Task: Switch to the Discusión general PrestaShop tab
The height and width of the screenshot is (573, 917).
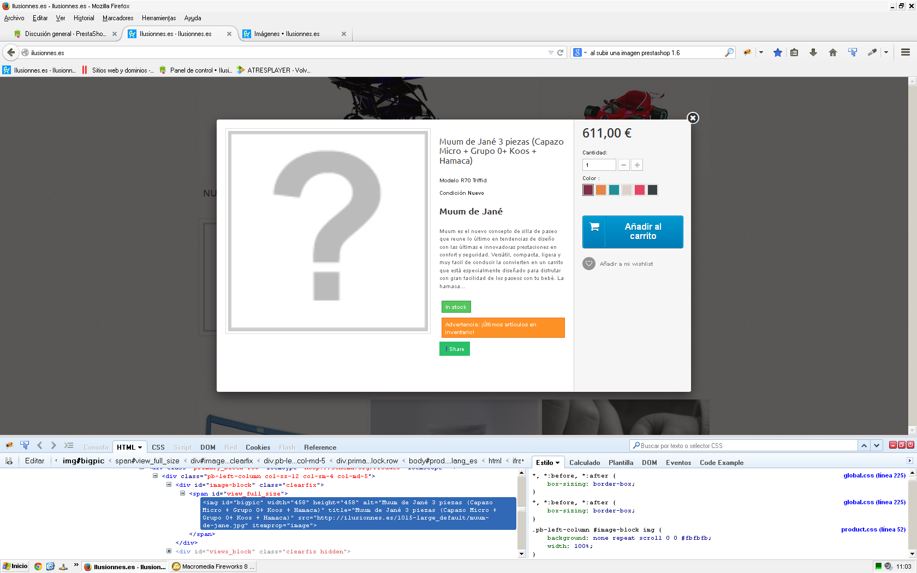Action: pyautogui.click(x=65, y=34)
